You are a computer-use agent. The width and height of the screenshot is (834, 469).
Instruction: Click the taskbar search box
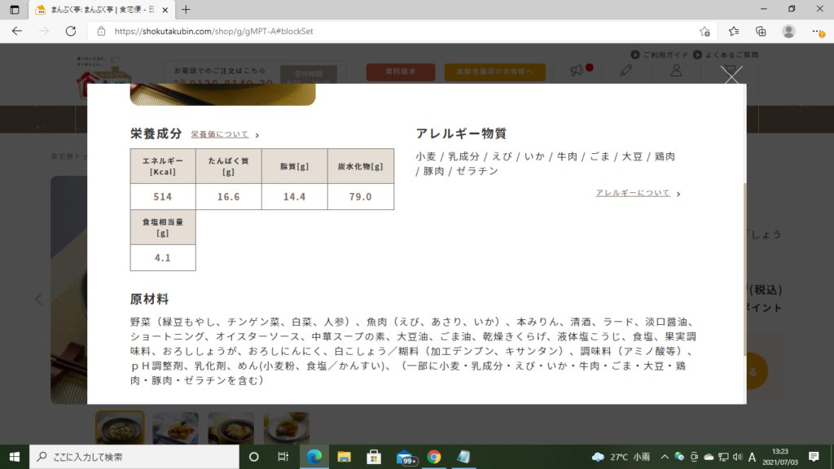134,457
